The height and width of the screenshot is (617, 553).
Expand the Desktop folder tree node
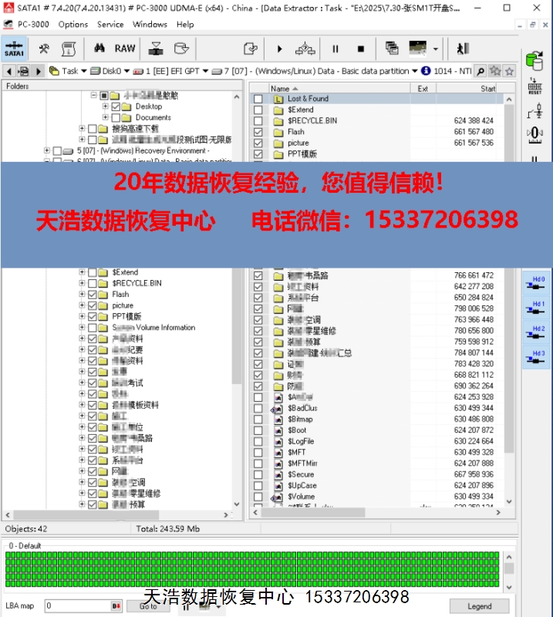[x=105, y=106]
